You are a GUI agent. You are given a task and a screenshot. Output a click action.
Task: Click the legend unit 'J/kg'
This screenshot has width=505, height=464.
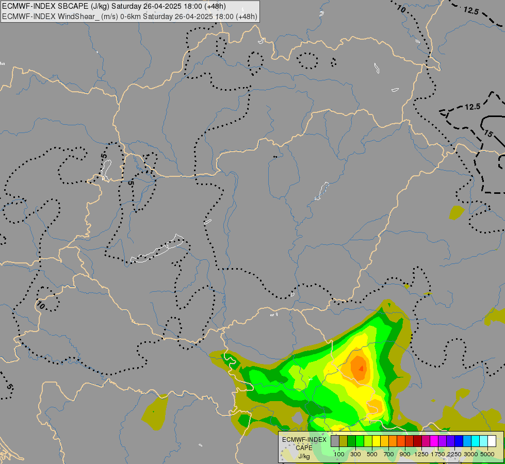coord(304,456)
